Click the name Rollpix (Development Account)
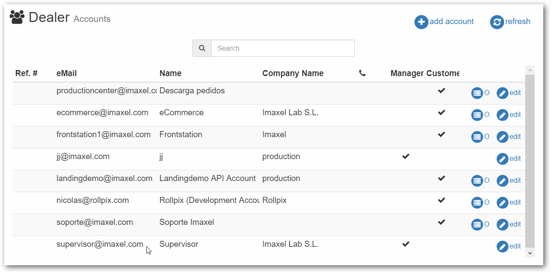551x273 pixels. pos(210,200)
